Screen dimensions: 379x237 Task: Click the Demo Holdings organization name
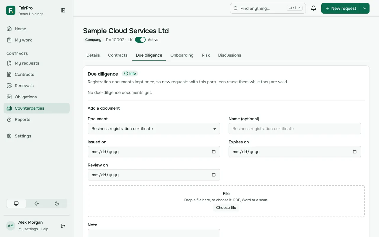31,14
